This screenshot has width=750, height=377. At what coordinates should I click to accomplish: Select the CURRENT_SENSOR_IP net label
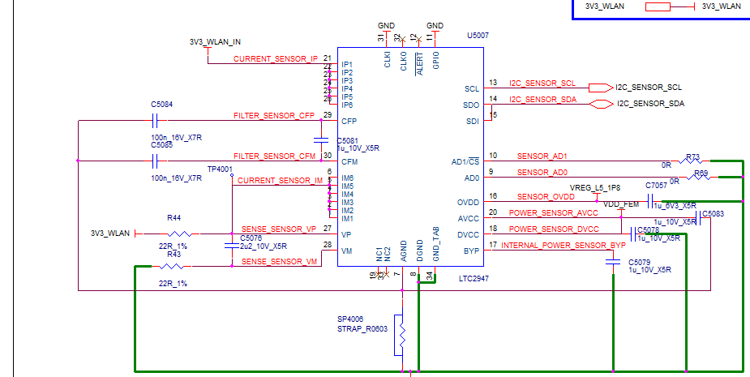point(276,59)
